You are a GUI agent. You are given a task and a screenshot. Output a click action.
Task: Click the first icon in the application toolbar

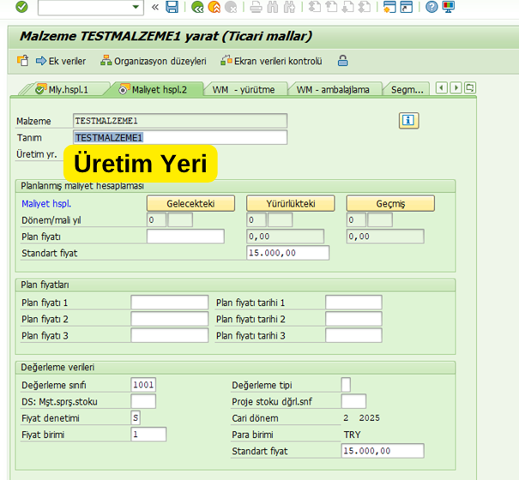coord(23,61)
